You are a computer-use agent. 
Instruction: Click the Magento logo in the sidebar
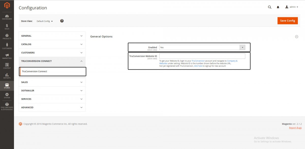tap(7, 5)
